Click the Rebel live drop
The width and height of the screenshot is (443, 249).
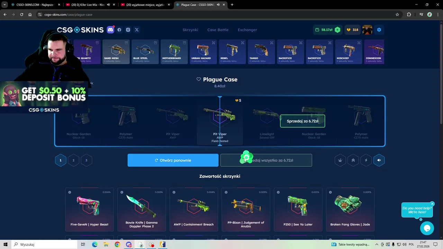(x=232, y=52)
